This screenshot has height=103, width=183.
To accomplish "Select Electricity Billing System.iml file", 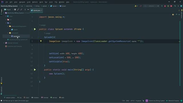I will 17,40.
